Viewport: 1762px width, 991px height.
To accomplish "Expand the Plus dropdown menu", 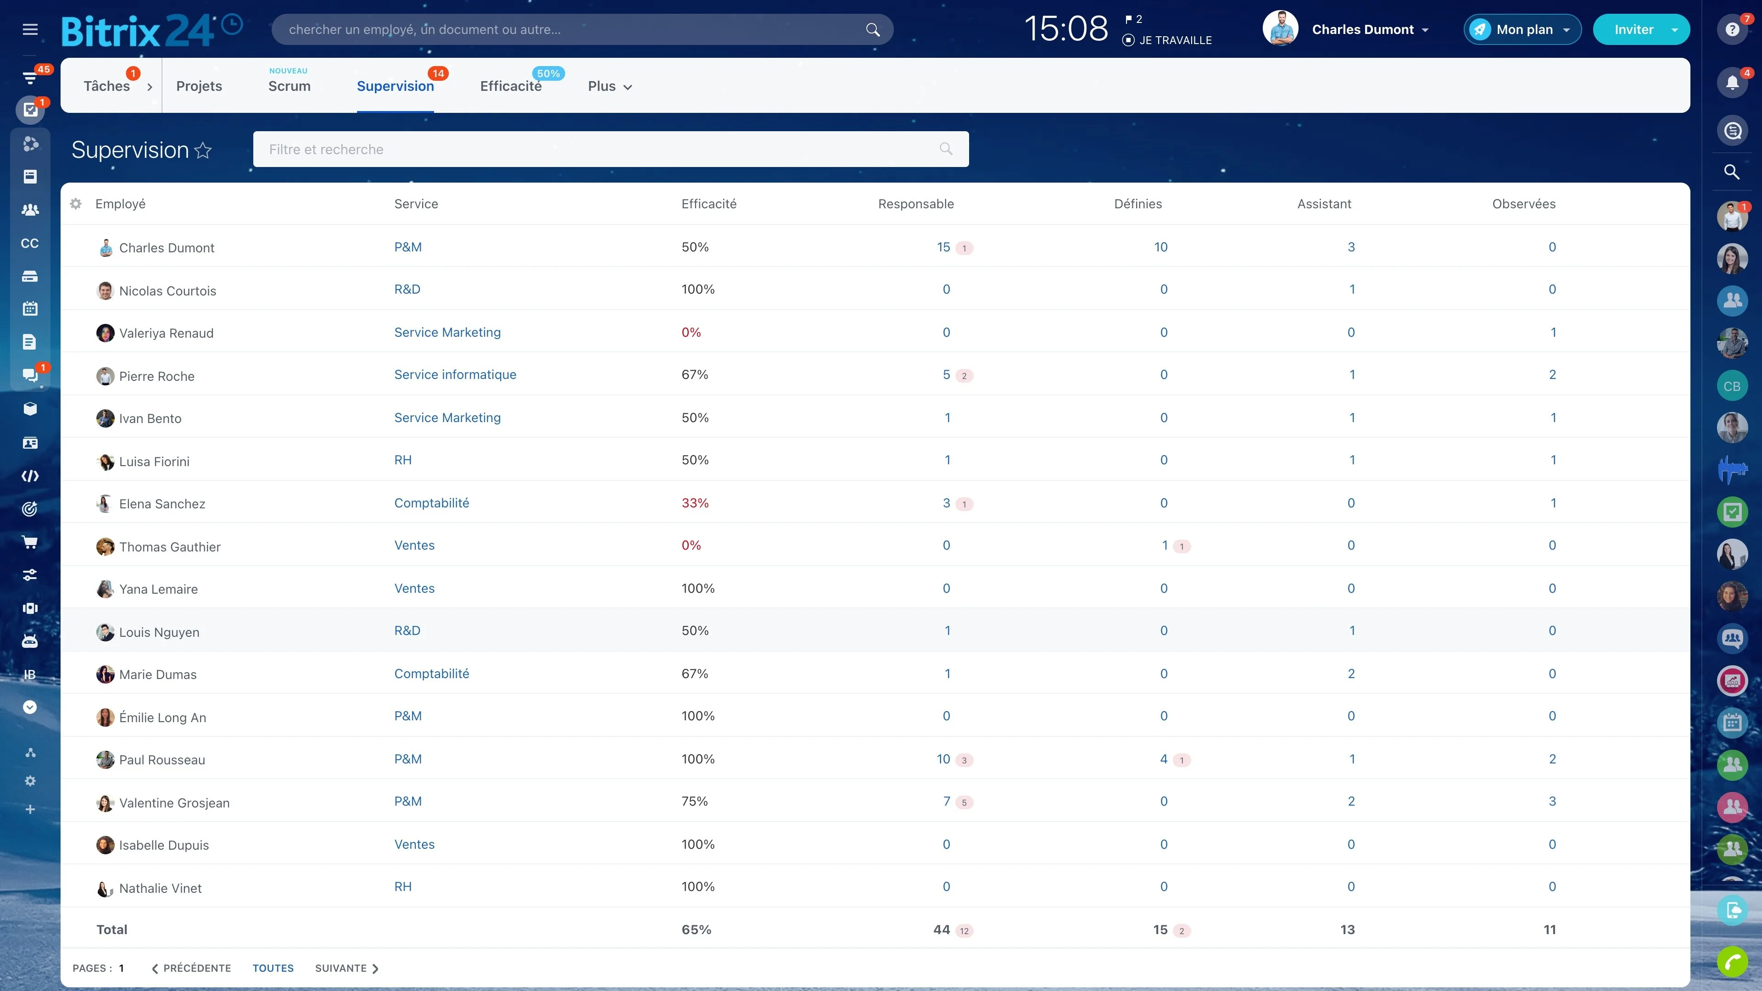I will coord(610,86).
